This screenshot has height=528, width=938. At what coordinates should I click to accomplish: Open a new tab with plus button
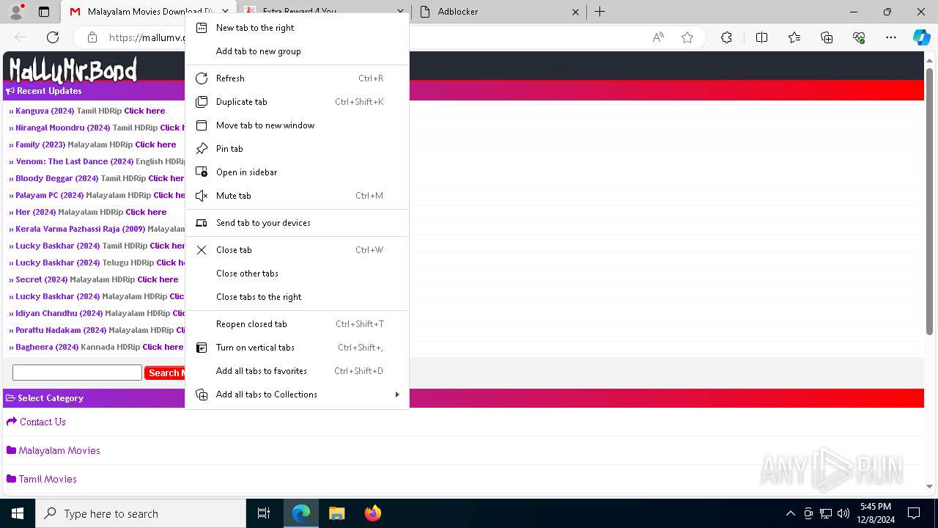599,12
